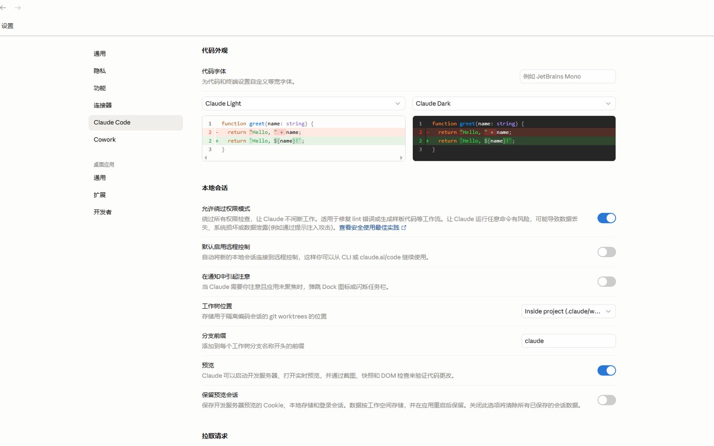This screenshot has height=446, width=714.
Task: Select Cowork in sidebar
Action: click(136, 140)
